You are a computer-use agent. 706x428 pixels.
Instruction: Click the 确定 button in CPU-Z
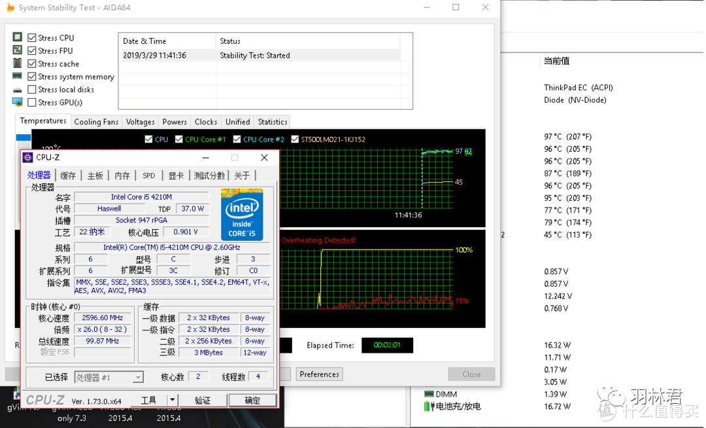tap(252, 400)
